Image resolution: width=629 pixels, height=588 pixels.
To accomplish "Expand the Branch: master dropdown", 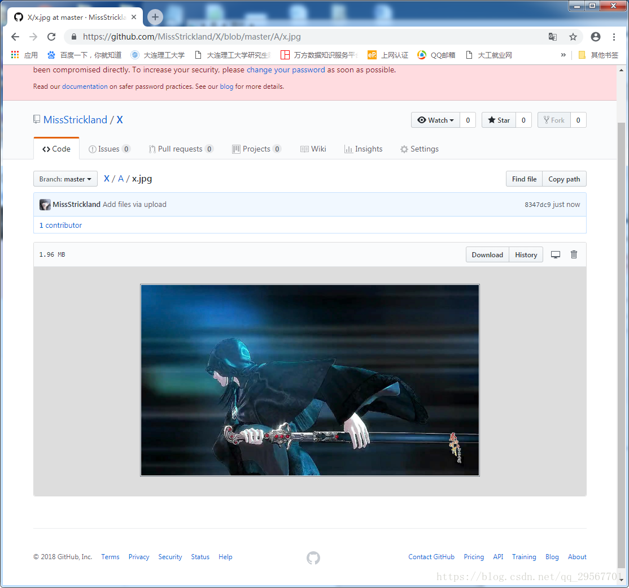I will pos(65,179).
